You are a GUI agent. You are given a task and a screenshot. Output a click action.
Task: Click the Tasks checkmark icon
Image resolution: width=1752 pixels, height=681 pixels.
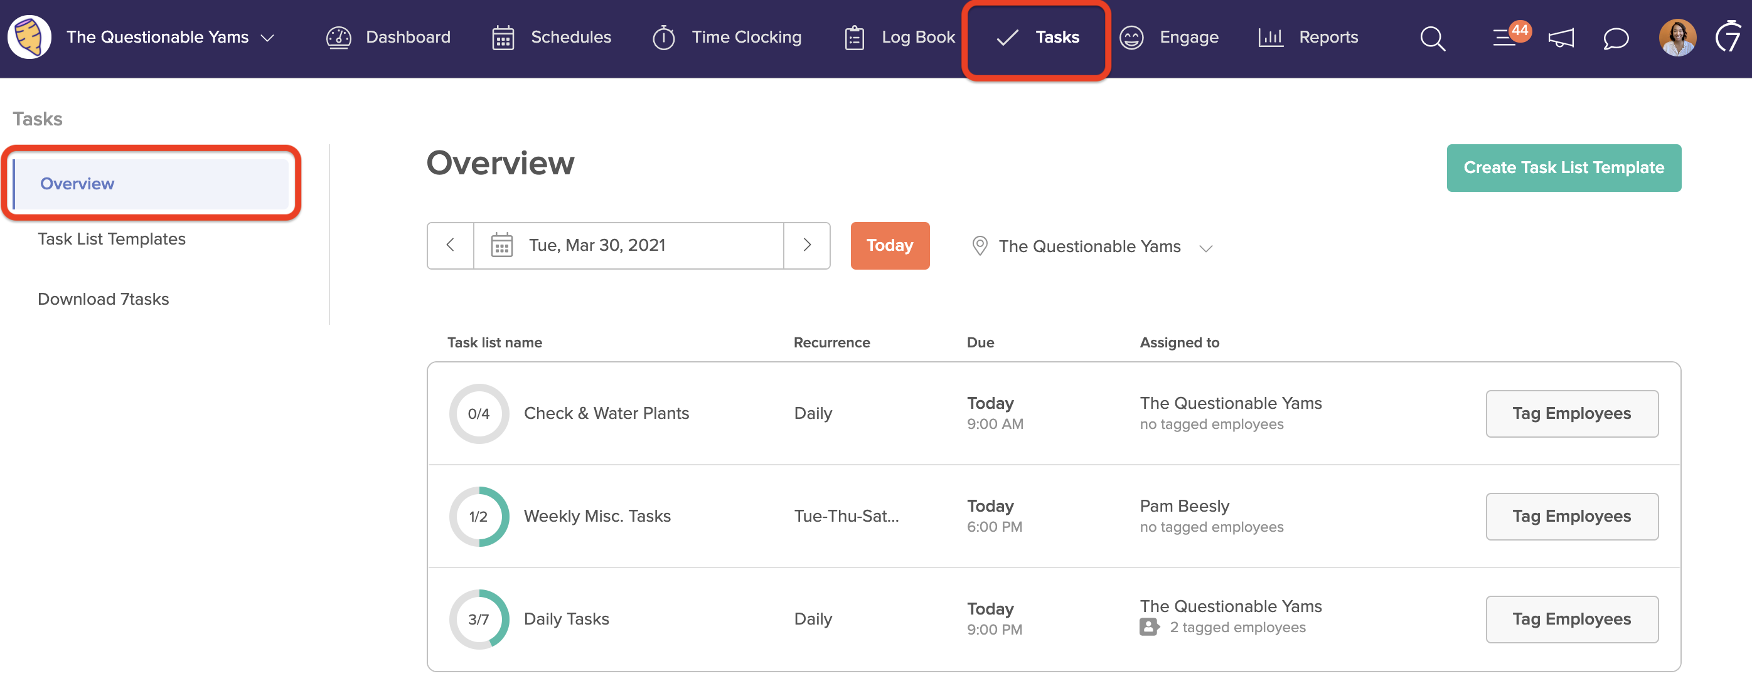[x=1007, y=38]
